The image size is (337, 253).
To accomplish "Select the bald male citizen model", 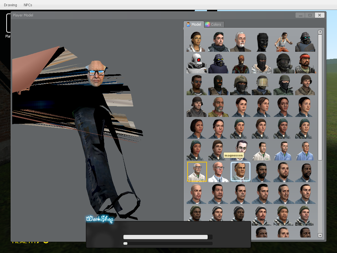I will [x=197, y=194].
